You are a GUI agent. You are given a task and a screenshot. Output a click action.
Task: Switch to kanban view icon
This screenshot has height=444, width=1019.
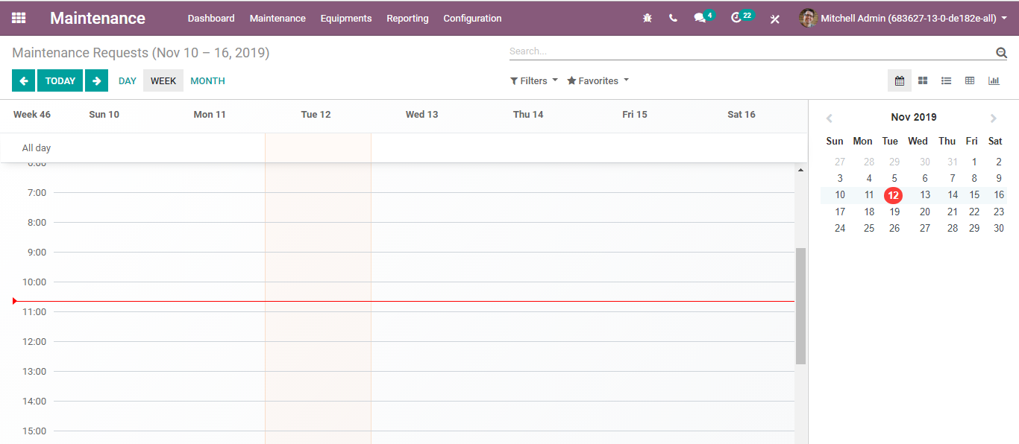pyautogui.click(x=923, y=80)
